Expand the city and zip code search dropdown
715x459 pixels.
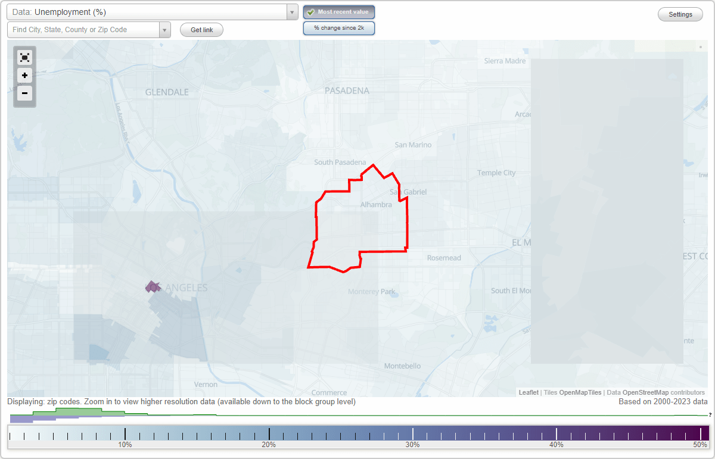pyautogui.click(x=165, y=29)
